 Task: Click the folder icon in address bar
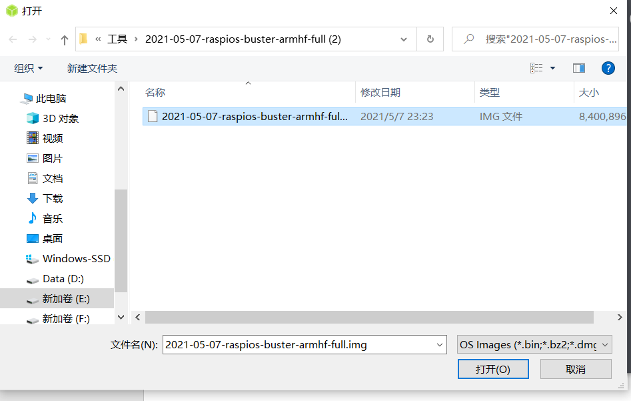point(84,39)
